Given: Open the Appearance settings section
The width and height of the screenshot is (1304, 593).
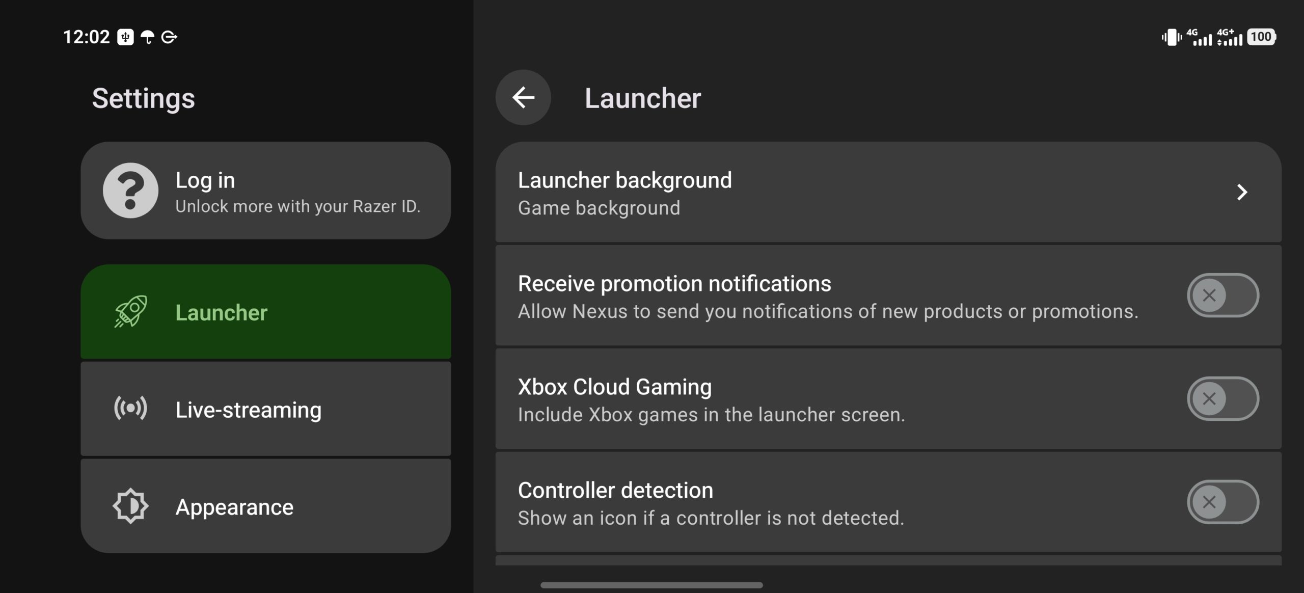Looking at the screenshot, I should [x=266, y=506].
